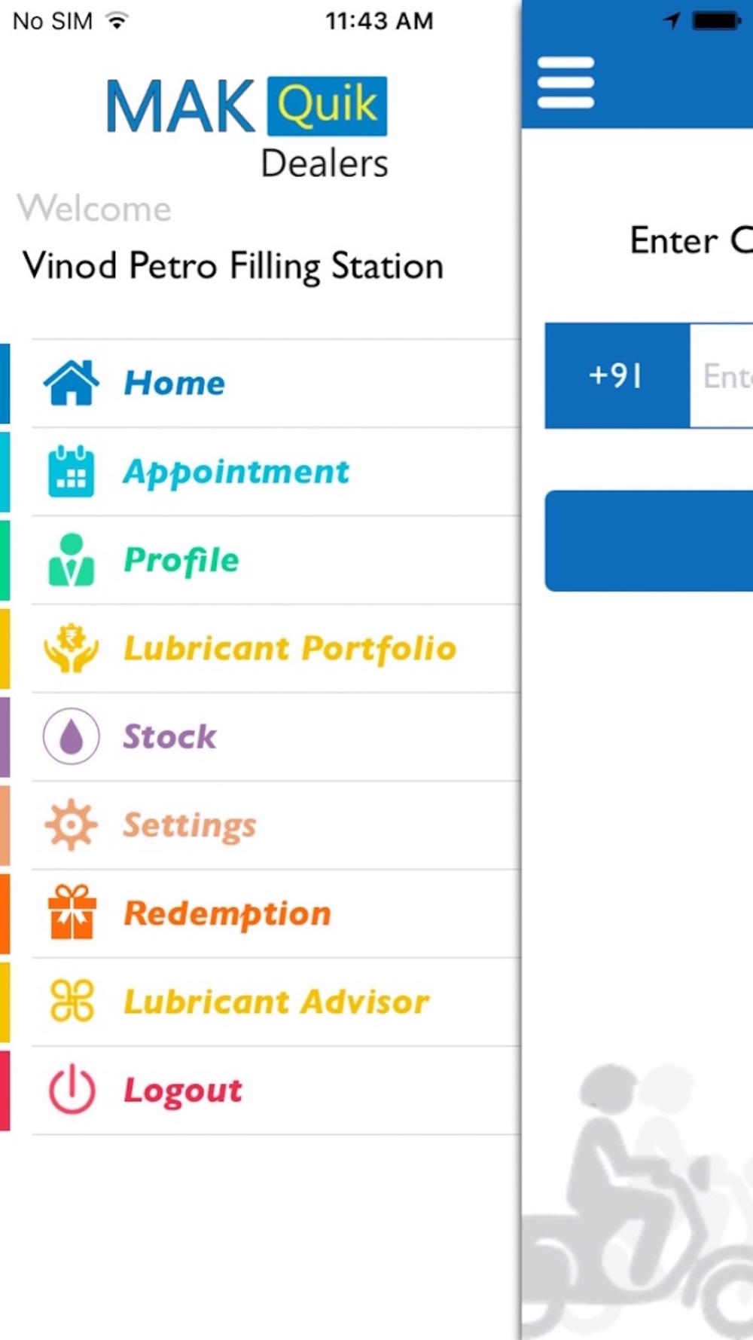Choose Lubricant Advisor menu entry
The image size is (753, 1340).
tap(276, 1002)
